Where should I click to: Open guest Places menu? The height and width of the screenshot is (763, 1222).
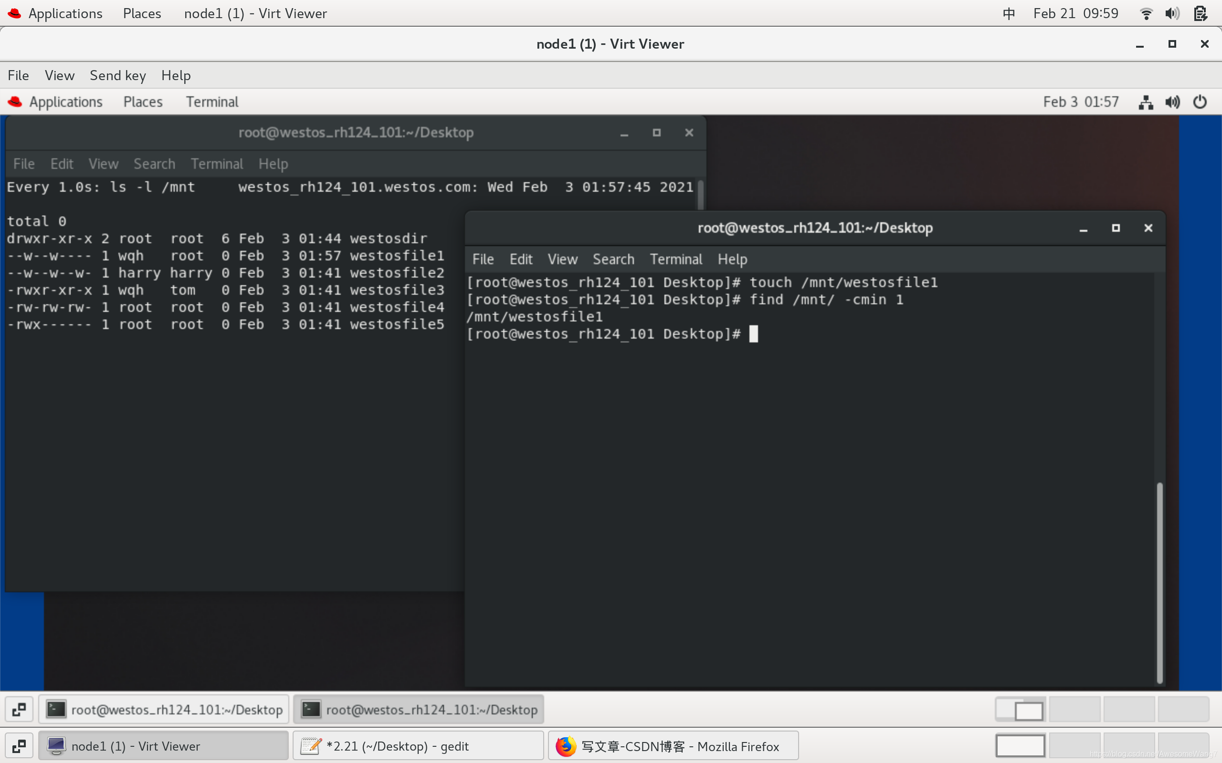[143, 102]
